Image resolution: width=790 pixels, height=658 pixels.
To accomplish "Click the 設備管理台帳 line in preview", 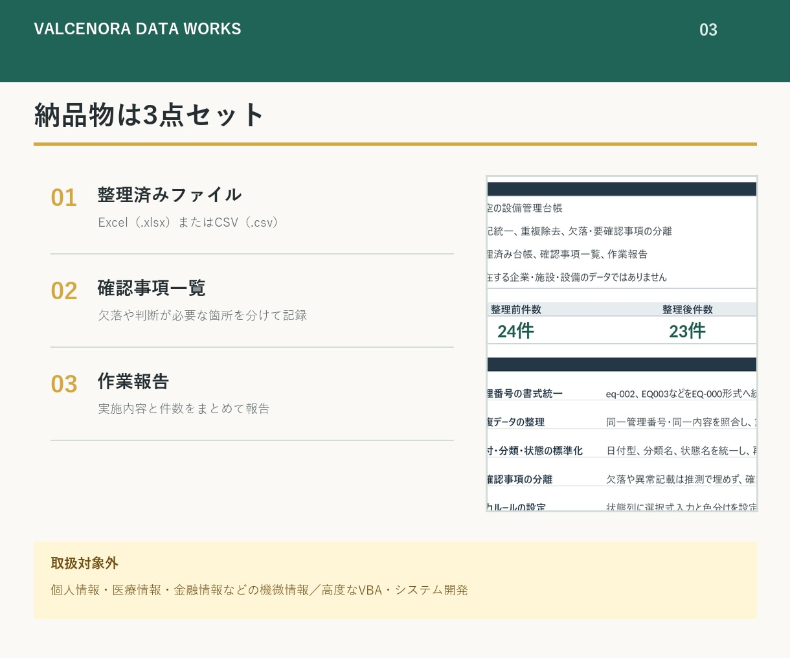I will pos(525,208).
